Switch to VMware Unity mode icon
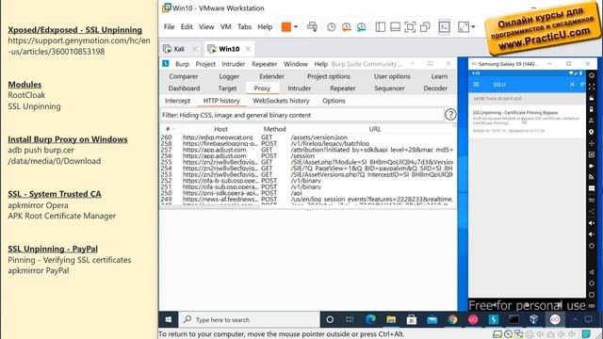 point(425,27)
